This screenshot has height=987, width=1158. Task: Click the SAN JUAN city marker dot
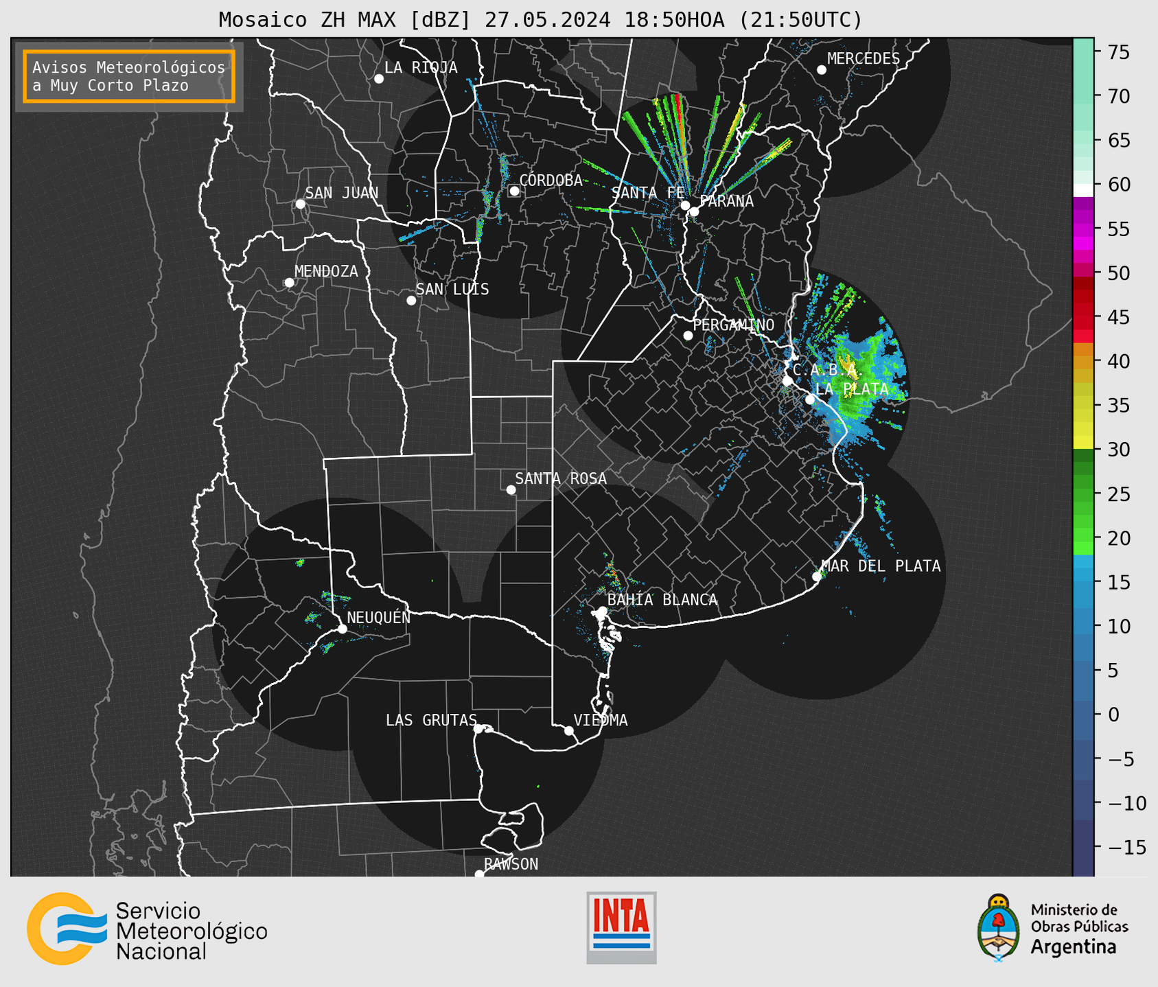(300, 204)
